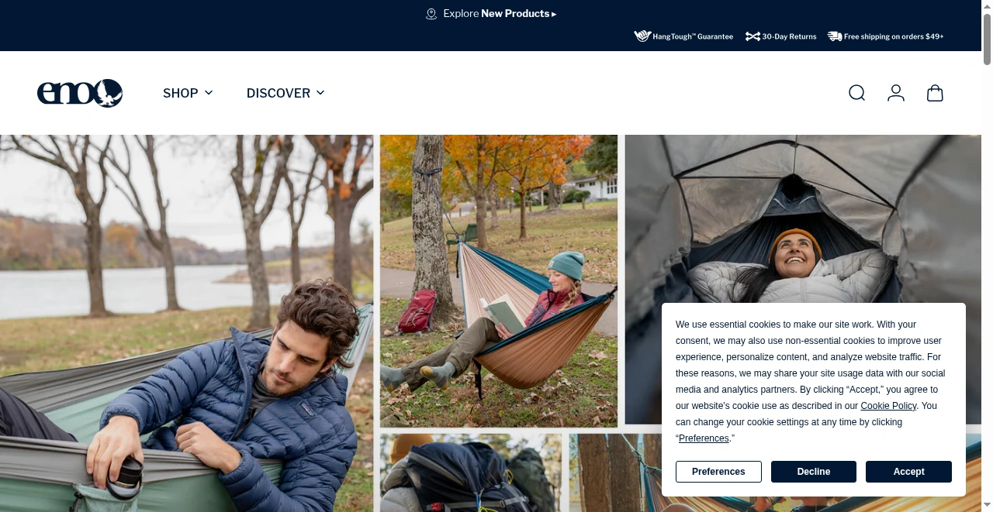993x512 pixels.
Task: Open cookie Preferences button
Action: 718,472
